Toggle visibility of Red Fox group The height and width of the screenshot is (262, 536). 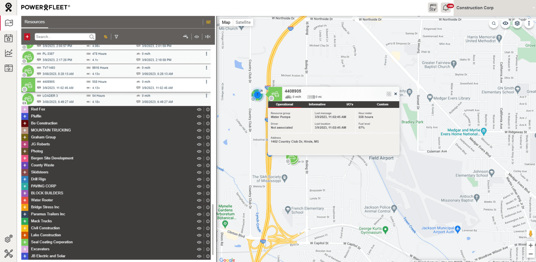point(199,109)
